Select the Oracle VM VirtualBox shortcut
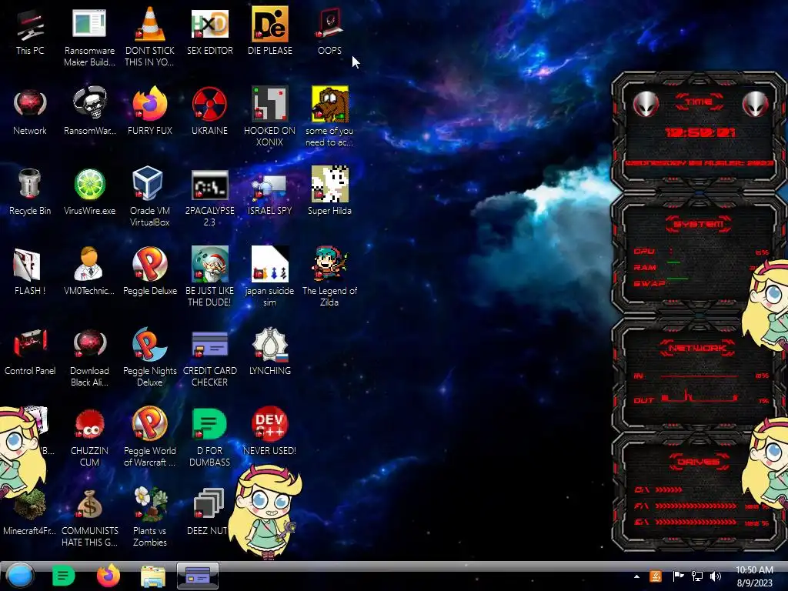788x591 pixels. (148, 183)
